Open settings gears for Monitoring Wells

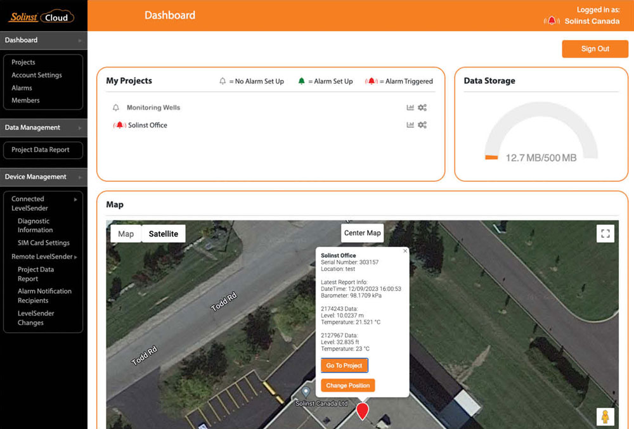(x=422, y=108)
